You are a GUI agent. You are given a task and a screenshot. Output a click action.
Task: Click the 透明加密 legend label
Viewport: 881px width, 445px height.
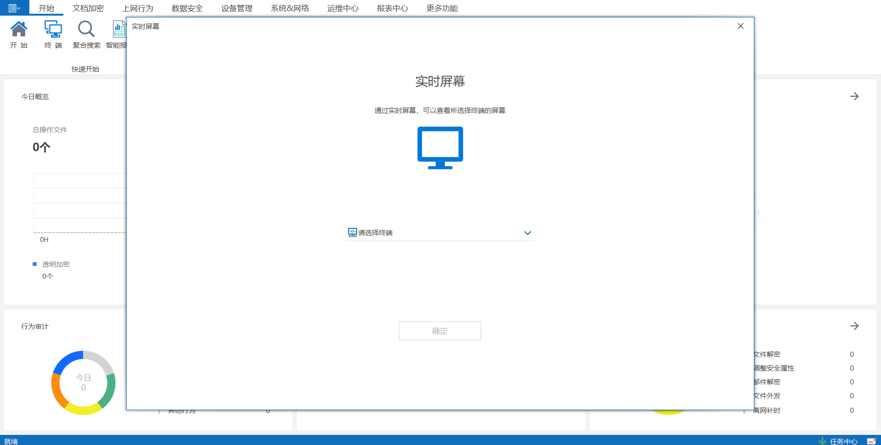(56, 265)
